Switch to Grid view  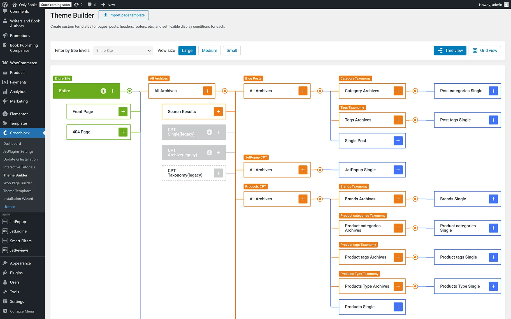click(485, 51)
